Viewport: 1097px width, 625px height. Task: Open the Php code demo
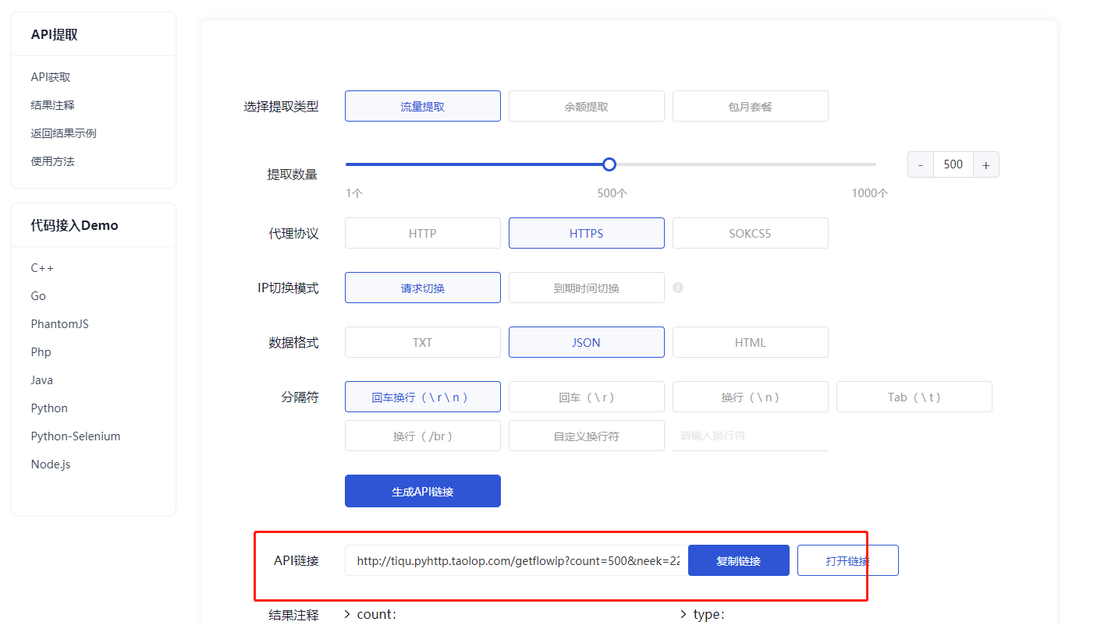[x=41, y=352]
